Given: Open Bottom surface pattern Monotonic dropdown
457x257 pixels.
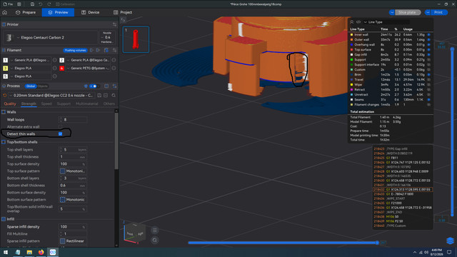Looking at the screenshot, I should point(74,200).
